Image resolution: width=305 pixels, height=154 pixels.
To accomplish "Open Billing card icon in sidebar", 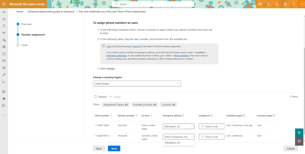I will 4,61.
